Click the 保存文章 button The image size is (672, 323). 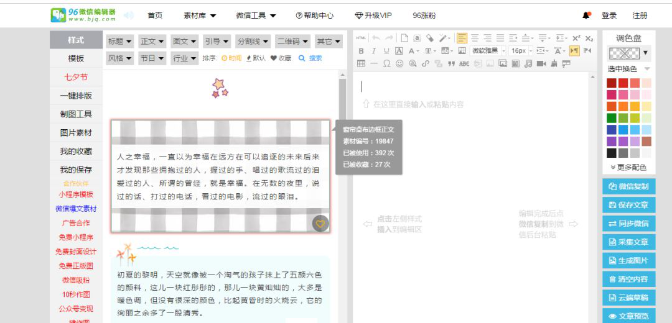628,205
